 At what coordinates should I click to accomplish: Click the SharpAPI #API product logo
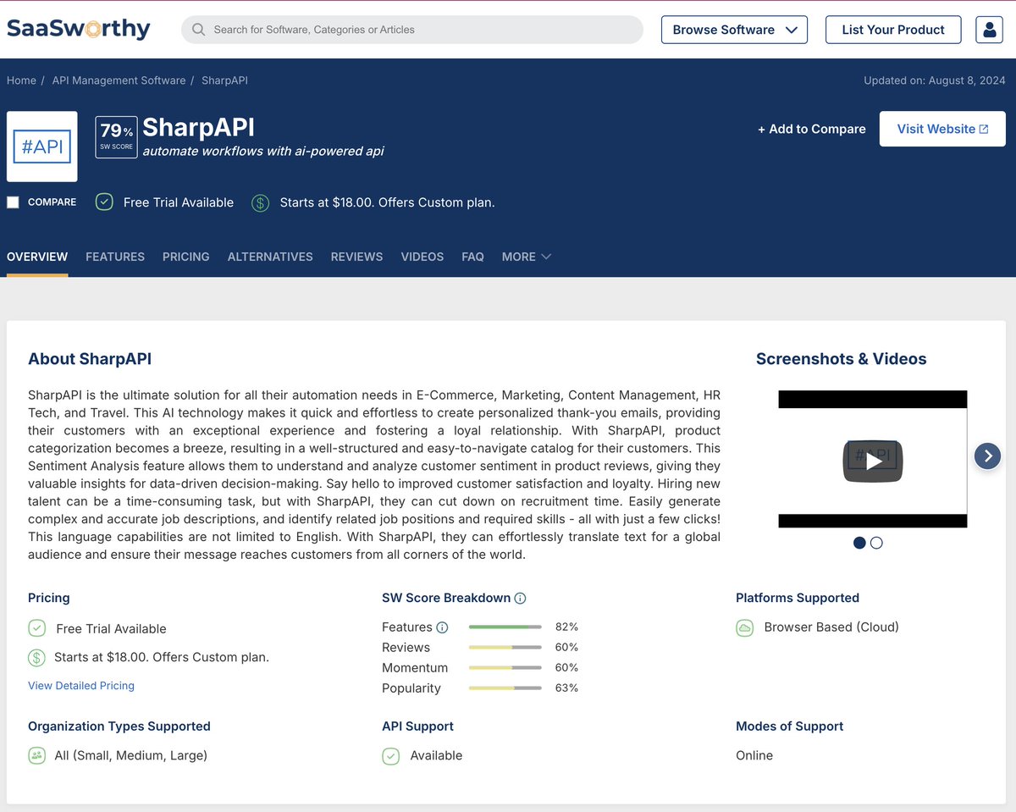[x=42, y=146]
